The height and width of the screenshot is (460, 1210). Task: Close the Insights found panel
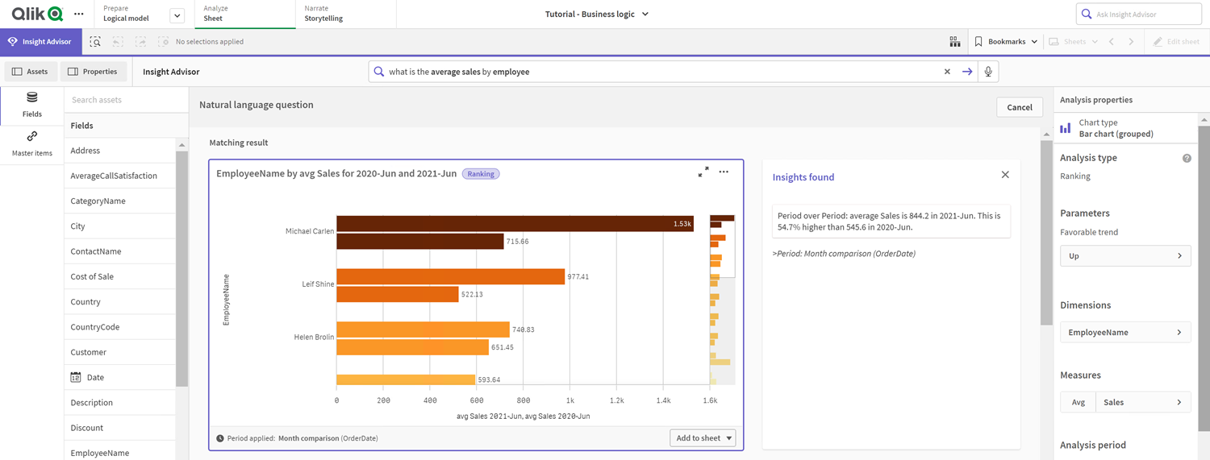(x=1005, y=175)
